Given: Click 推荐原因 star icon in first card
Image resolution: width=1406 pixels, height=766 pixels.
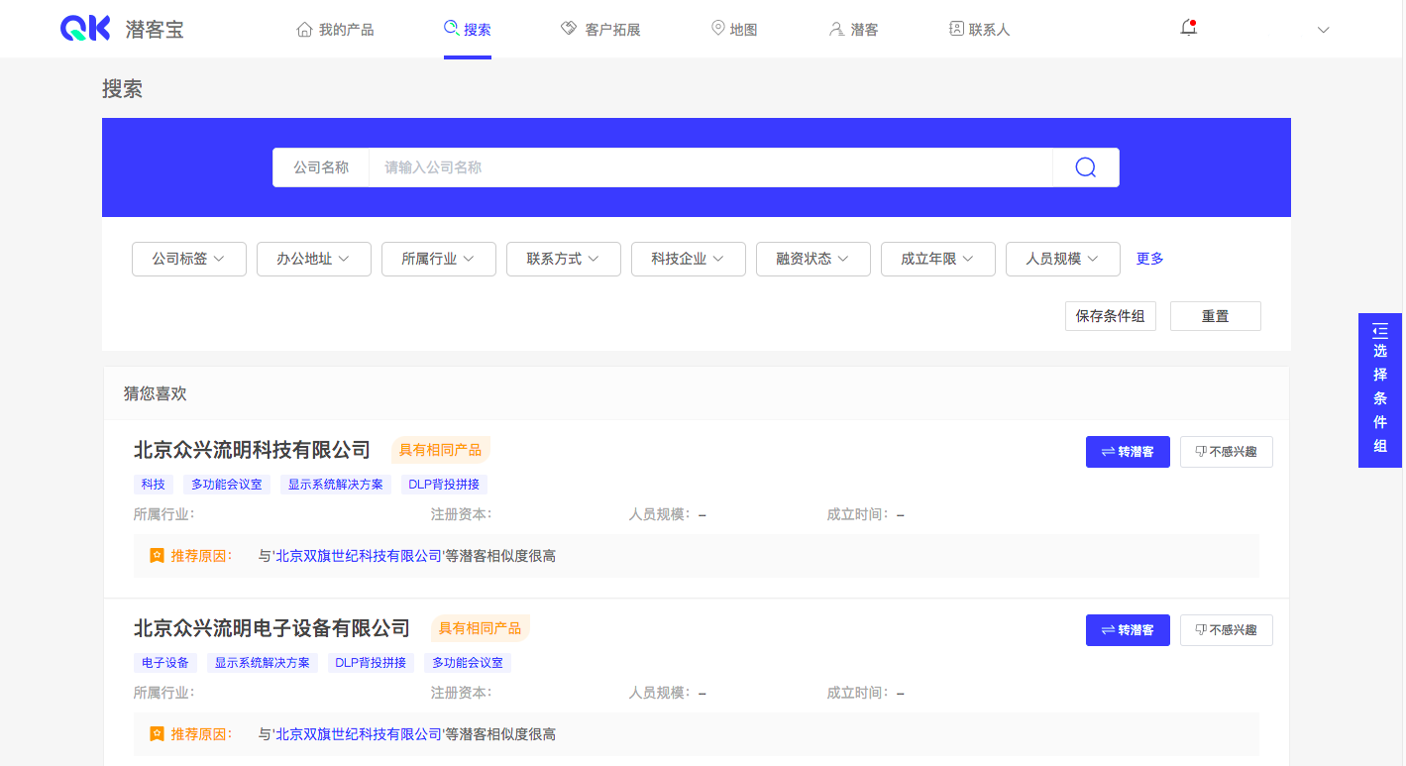Looking at the screenshot, I should [x=157, y=556].
